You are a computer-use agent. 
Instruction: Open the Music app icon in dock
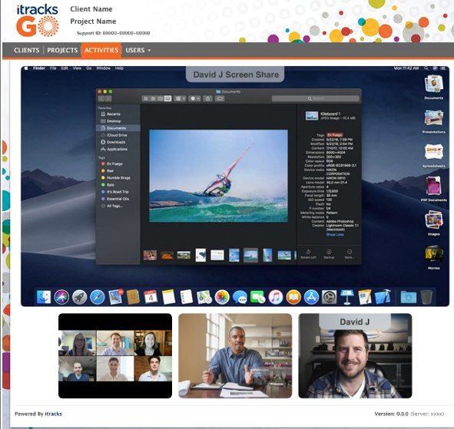click(x=275, y=297)
